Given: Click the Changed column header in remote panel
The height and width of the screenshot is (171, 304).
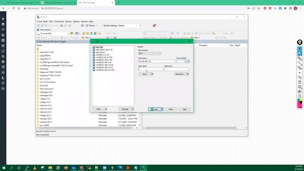Looking at the screenshot, I should click(203, 45).
